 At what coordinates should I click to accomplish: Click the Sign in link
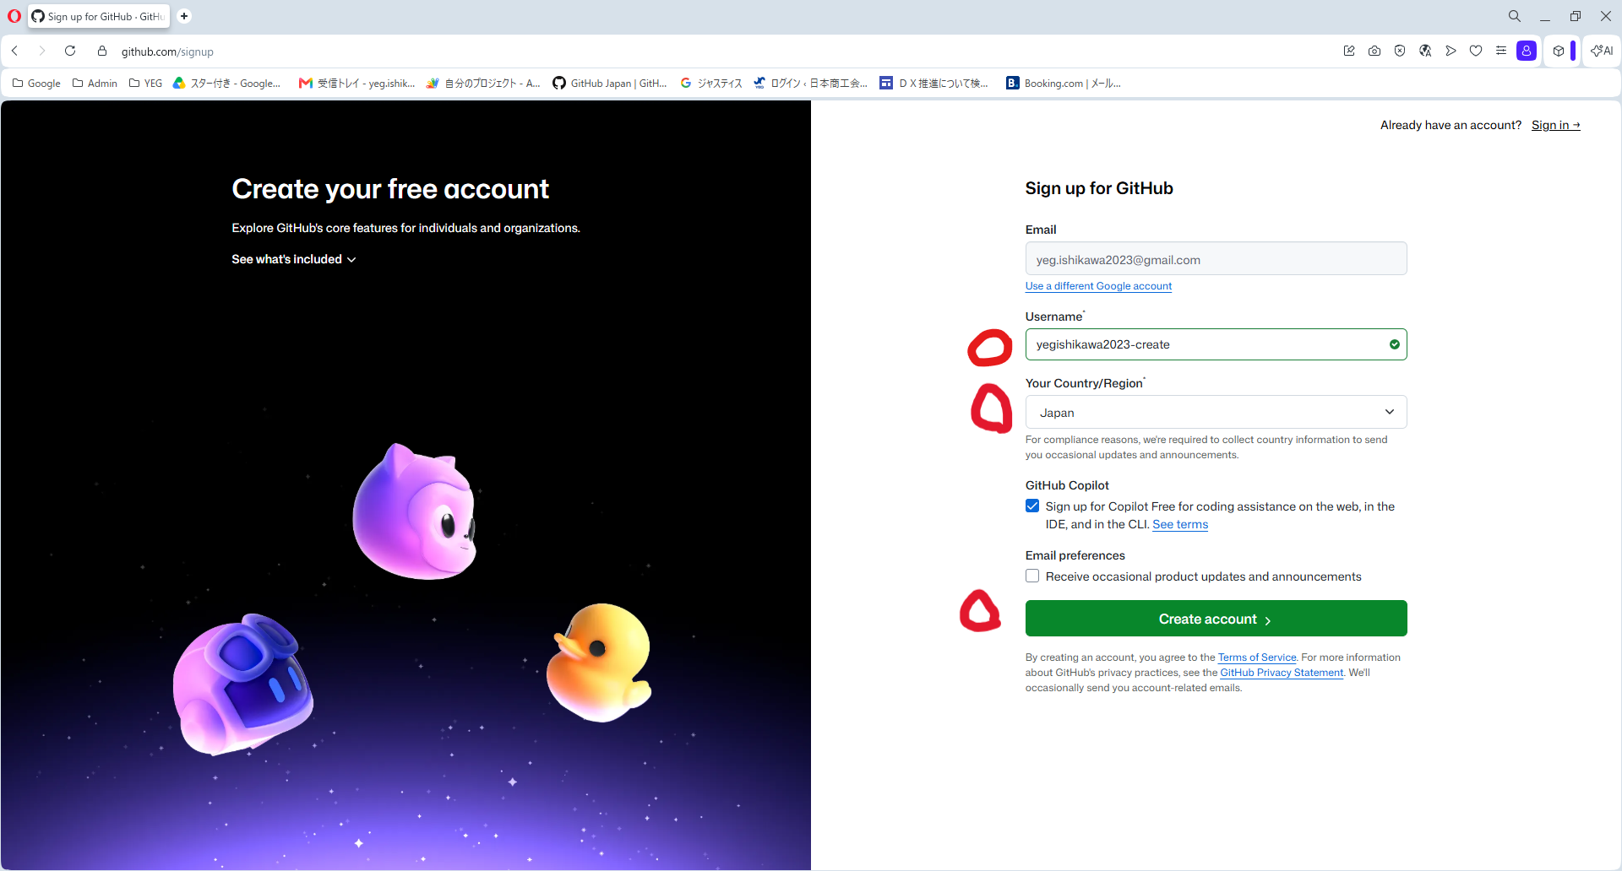(1555, 125)
